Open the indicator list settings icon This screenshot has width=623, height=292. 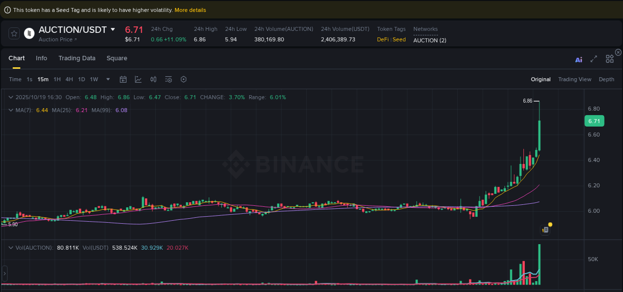pos(168,79)
